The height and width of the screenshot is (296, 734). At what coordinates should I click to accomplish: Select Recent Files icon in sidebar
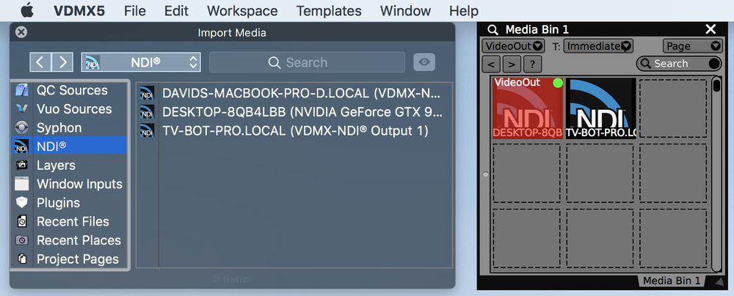tap(21, 221)
